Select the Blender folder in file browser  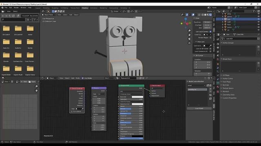(6, 56)
